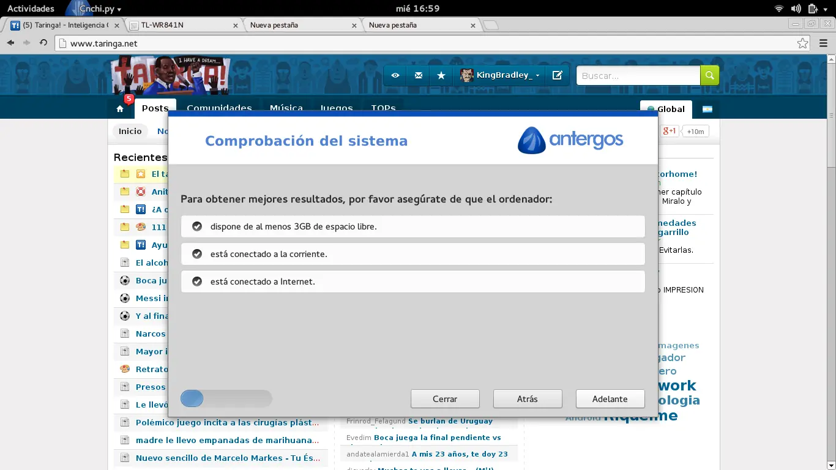Click checkmark for 3GB free space item
This screenshot has height=470, width=836.
point(197,226)
